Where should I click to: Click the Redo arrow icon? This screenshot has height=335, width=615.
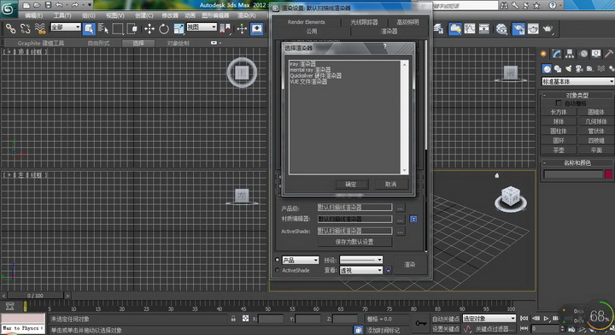click(x=75, y=5)
